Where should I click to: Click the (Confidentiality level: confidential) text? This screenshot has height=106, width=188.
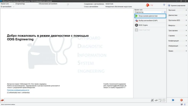(18, 93)
